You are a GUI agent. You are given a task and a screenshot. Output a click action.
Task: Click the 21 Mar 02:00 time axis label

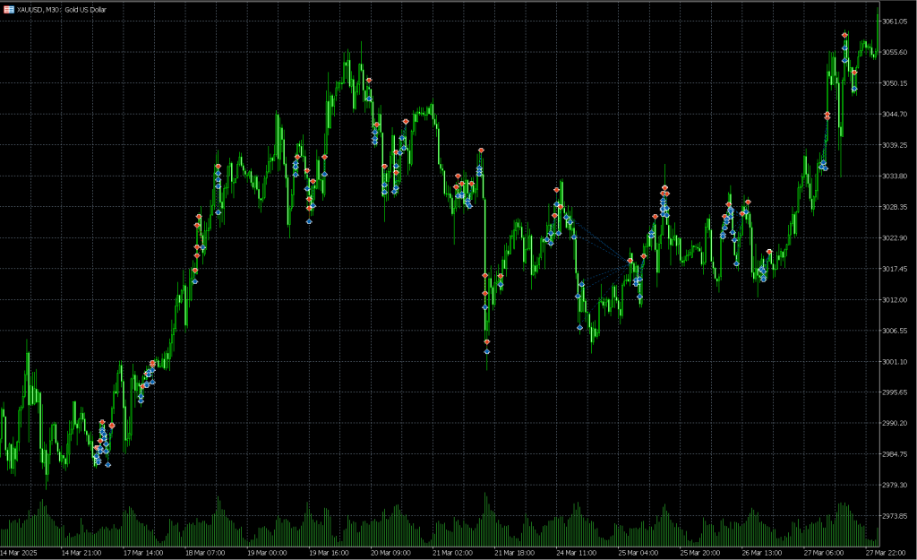[450, 553]
